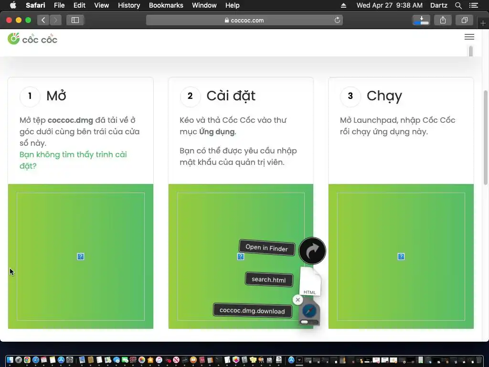The image size is (489, 367).
Task: Open the View menu
Action: click(101, 5)
